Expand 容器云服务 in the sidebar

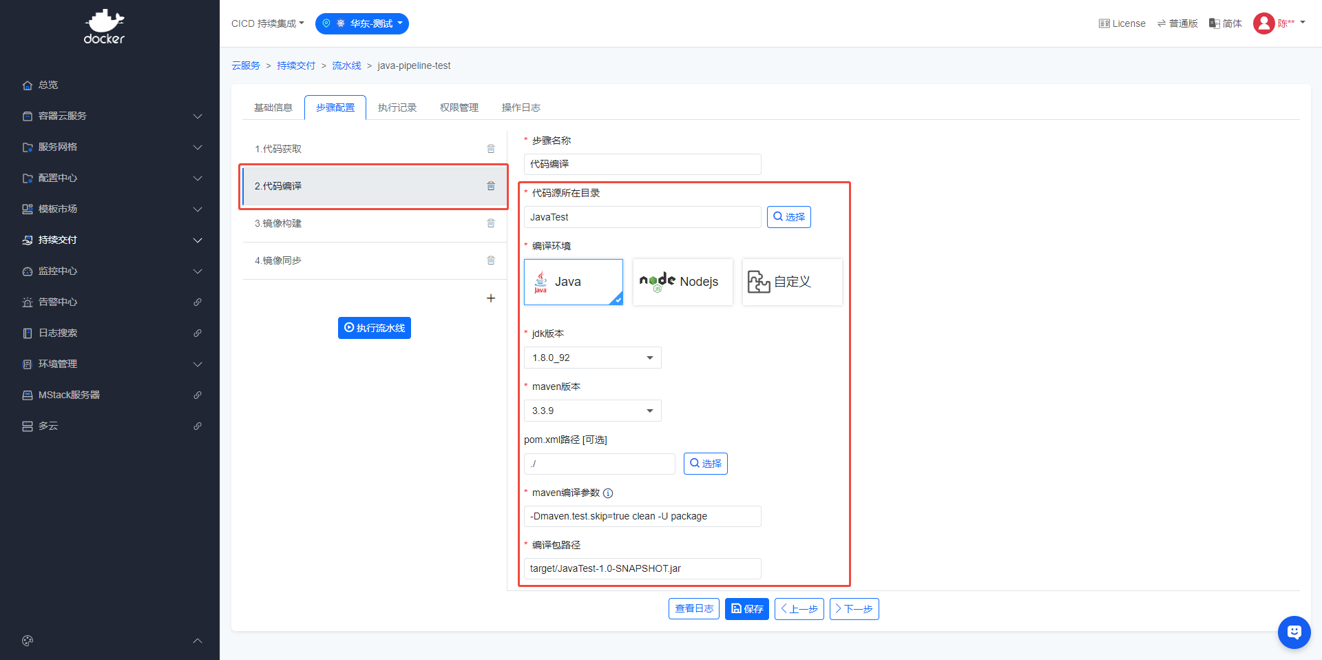click(x=110, y=116)
